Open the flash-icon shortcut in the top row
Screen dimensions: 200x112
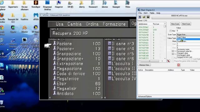36,4
